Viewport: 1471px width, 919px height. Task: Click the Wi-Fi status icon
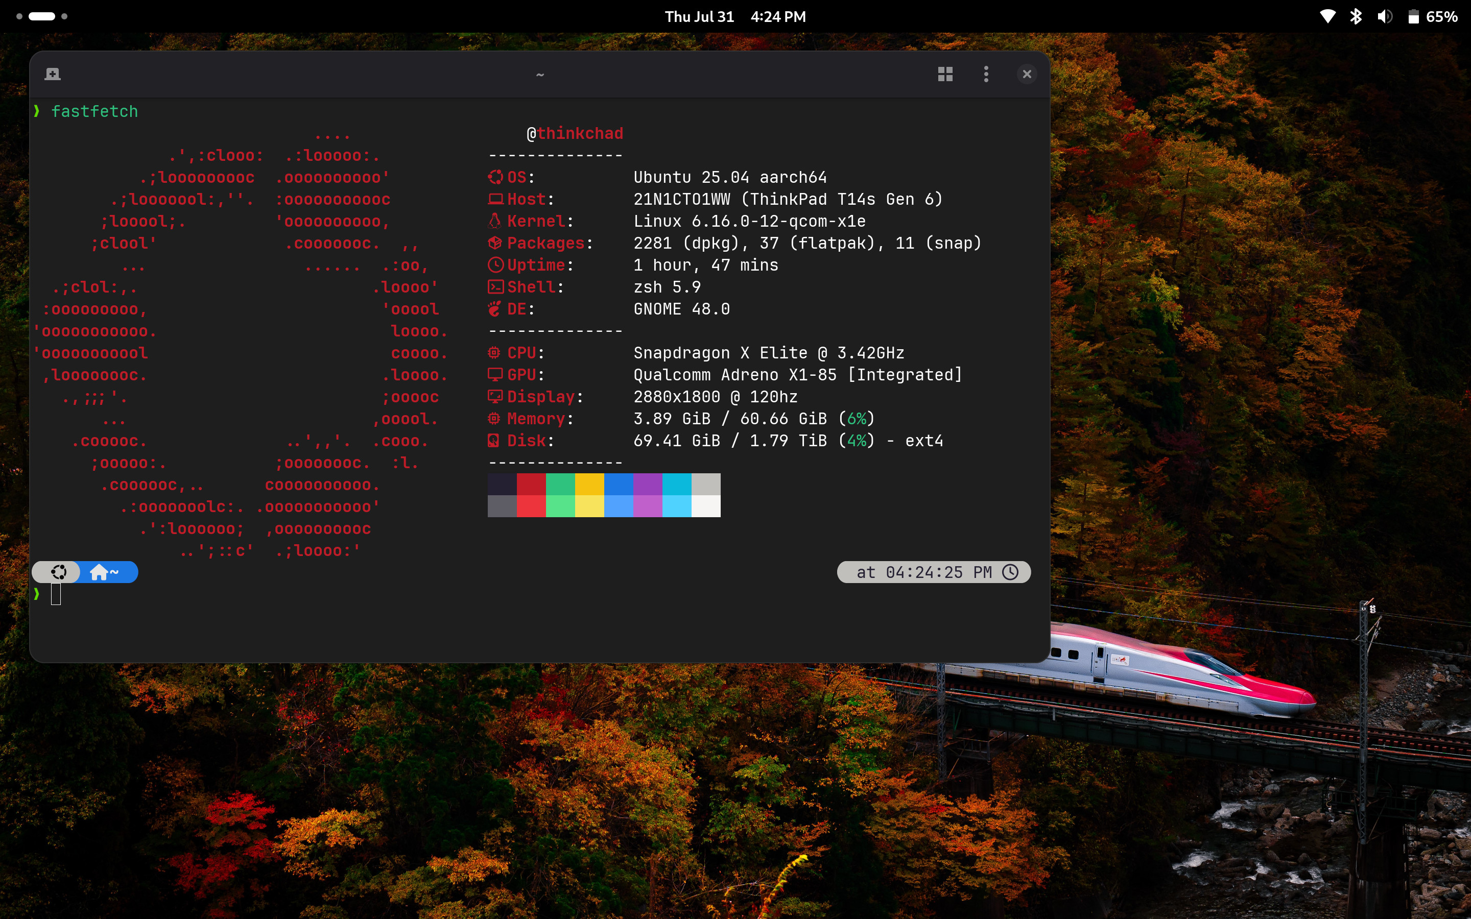point(1327,16)
